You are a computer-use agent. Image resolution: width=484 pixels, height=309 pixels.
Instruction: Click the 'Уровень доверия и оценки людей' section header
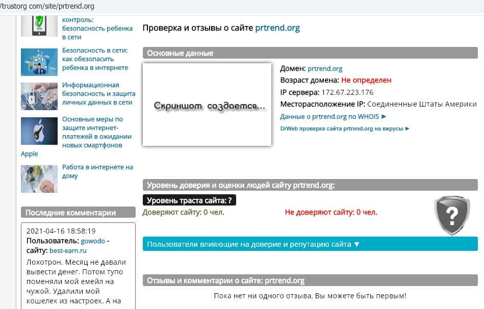point(310,185)
